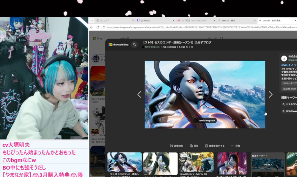This screenshot has height=177, width=297.
Task: Click 保存 save button
Action: pyautogui.click(x=194, y=146)
